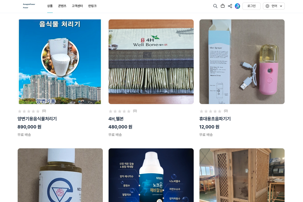Screen dimensions: 303x202
Task: Click the share icon in header
Action: (x=230, y=6)
